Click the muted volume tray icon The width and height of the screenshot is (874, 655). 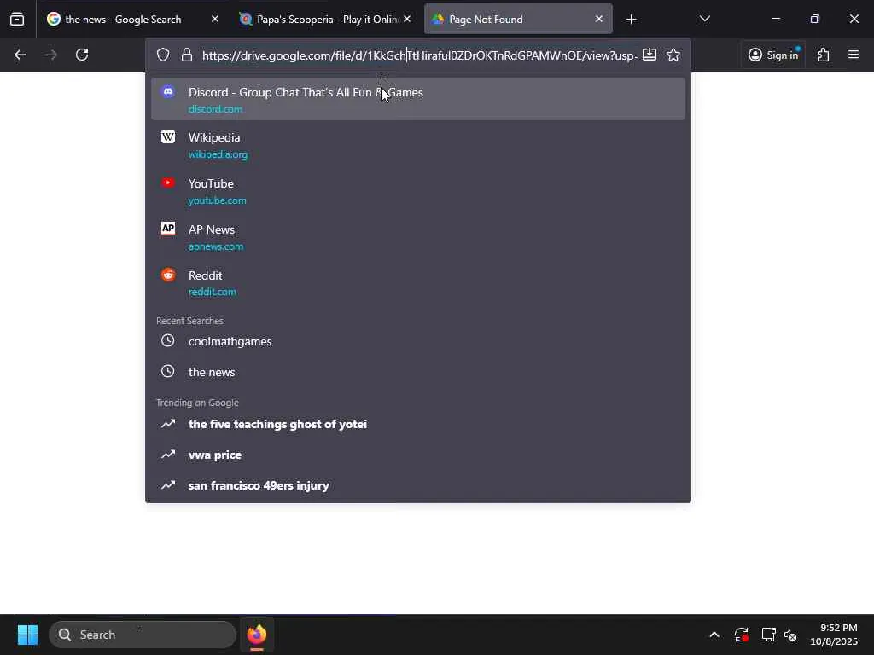(x=790, y=635)
